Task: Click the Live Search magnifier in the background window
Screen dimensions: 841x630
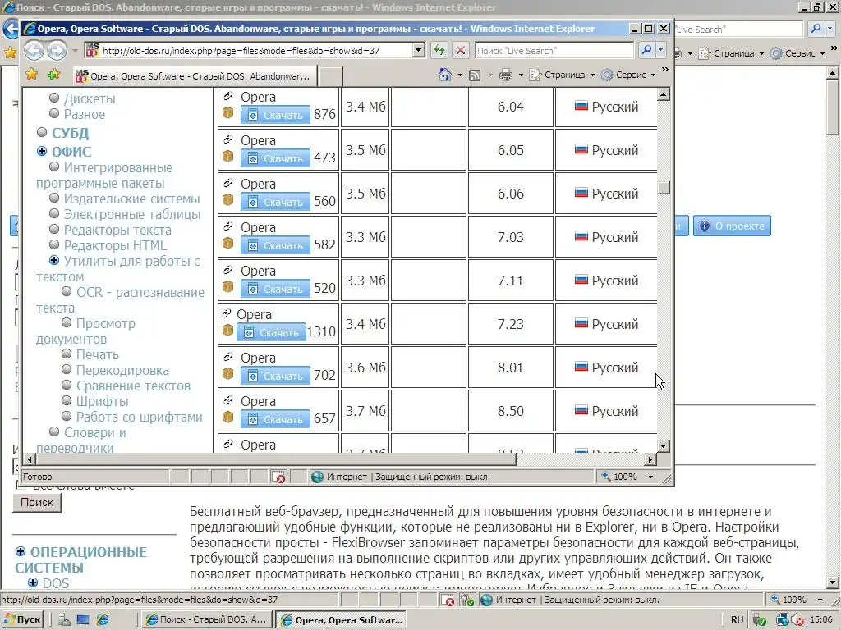Action: click(x=816, y=29)
